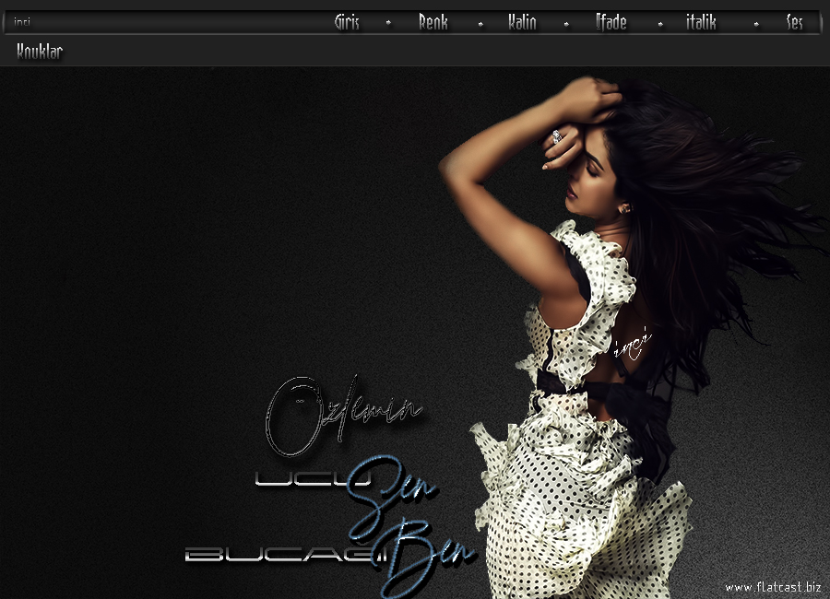Image resolution: width=830 pixels, height=599 pixels.
Task: Click the silver UCU text graphic
Action: [x=302, y=479]
